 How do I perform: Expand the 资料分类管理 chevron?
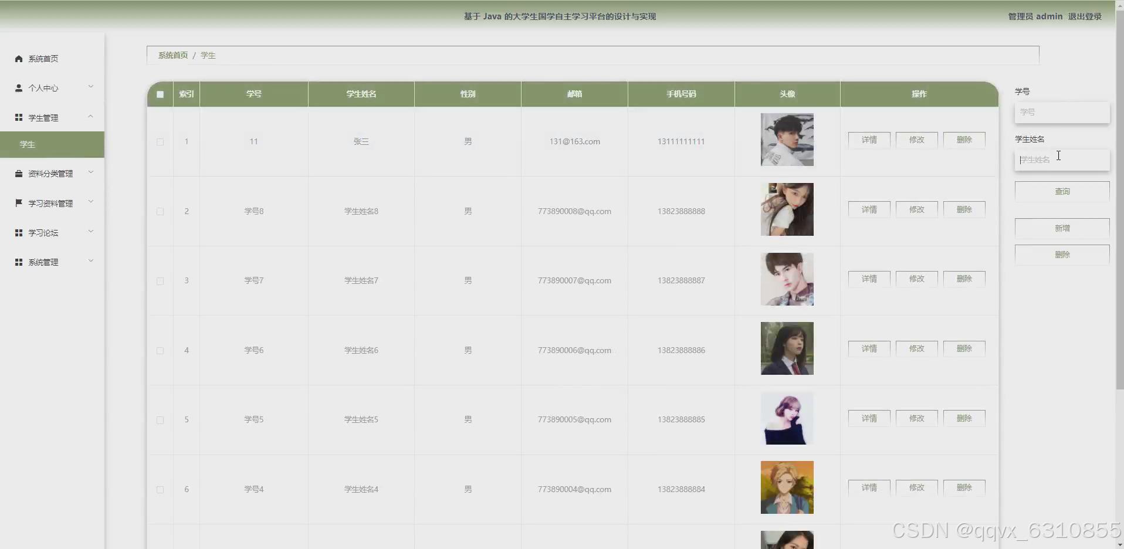pyautogui.click(x=91, y=172)
